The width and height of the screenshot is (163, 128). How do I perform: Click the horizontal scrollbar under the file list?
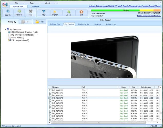(x=98, y=123)
